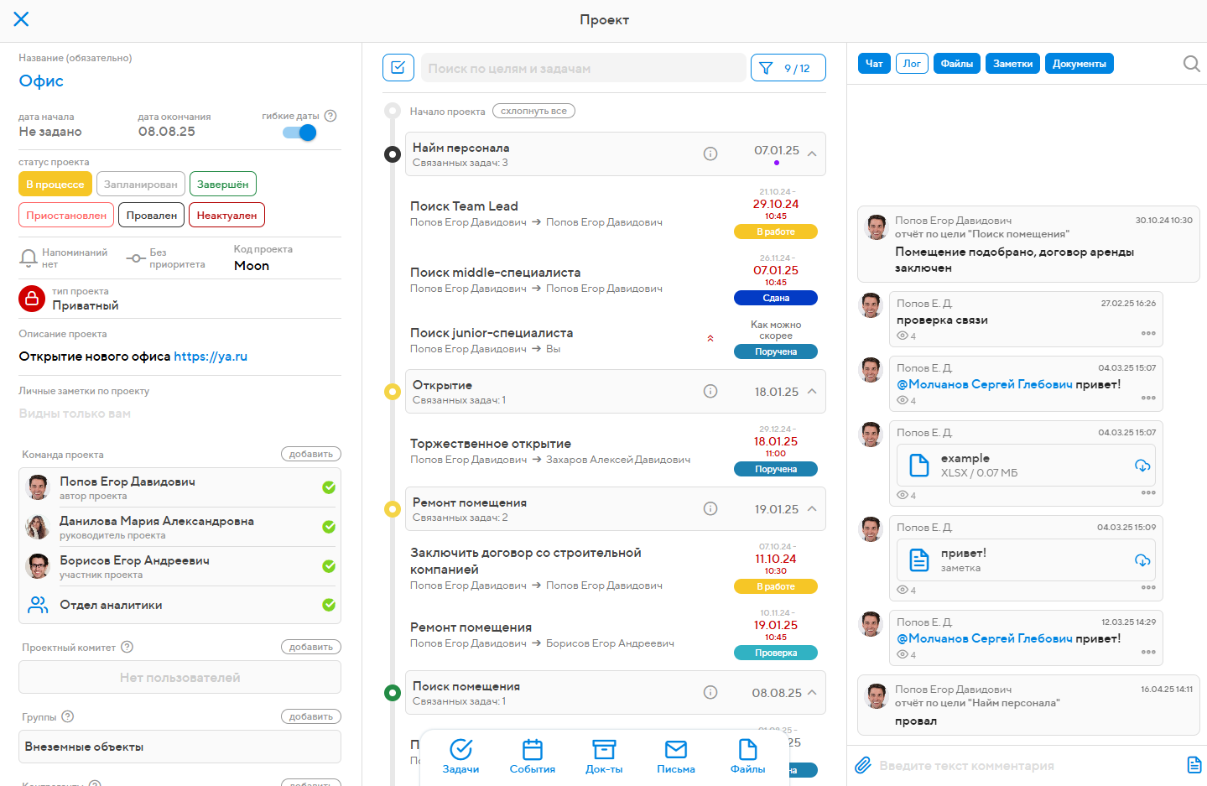Image resolution: width=1207 pixels, height=786 pixels.
Task: Open the filter panel showing 9/12
Action: 787,67
